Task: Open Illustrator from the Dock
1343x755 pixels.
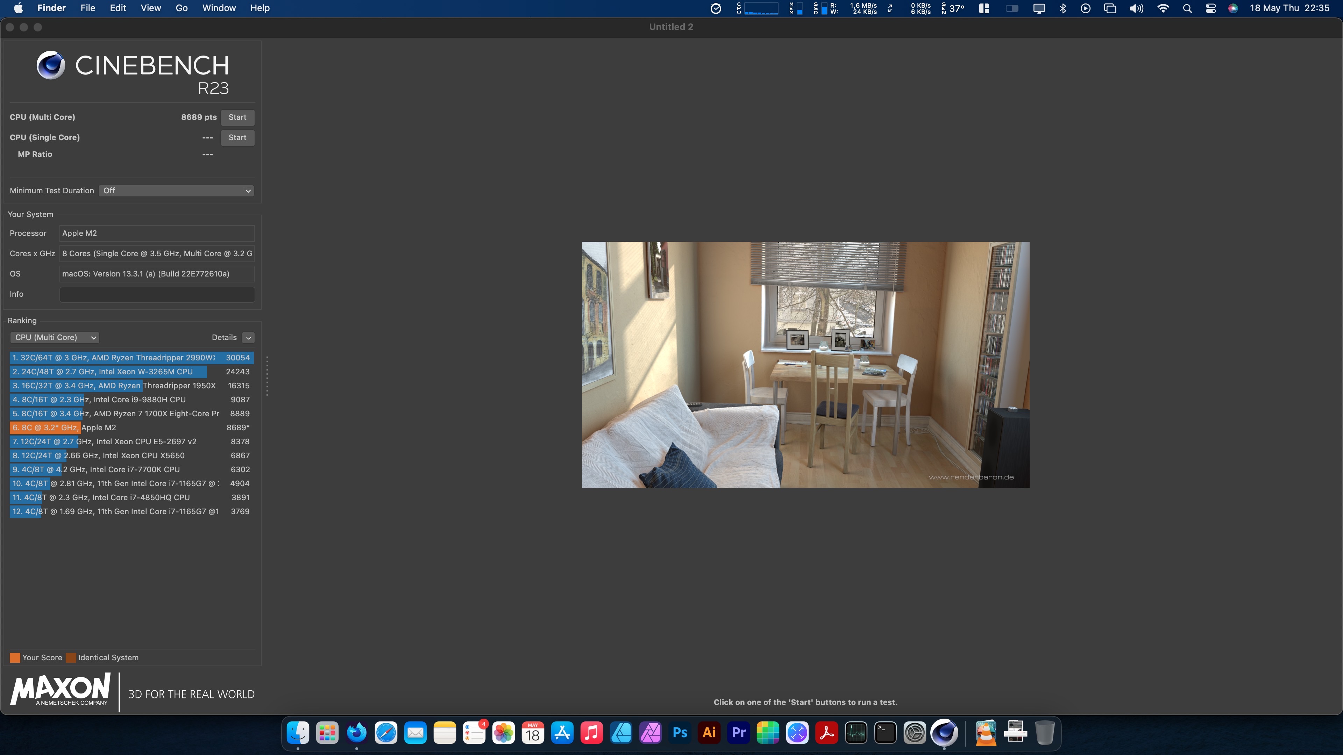Action: pos(709,733)
